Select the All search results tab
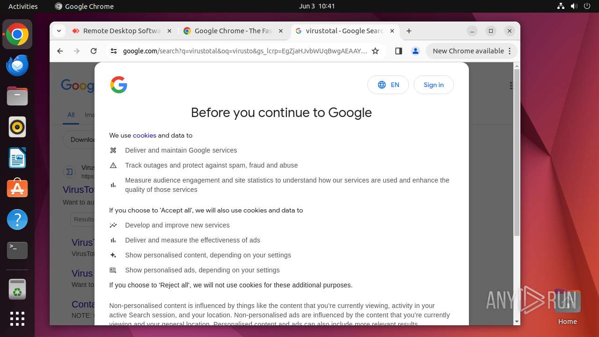The image size is (599, 337). point(71,115)
